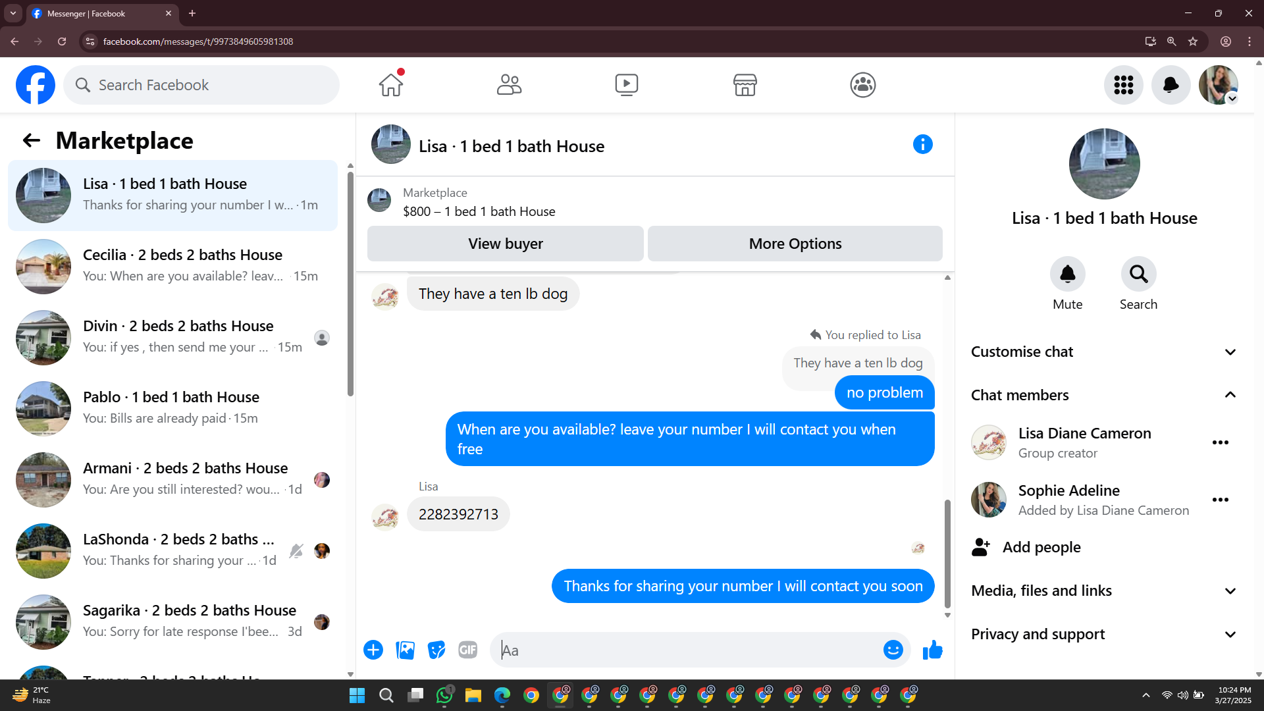Open Add people to chat
This screenshot has height=711, width=1264.
1026,547
